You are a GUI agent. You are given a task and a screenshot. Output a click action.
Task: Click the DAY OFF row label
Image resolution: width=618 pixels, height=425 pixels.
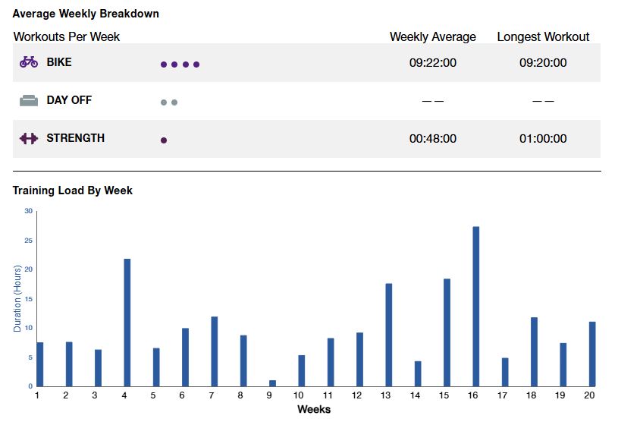[x=69, y=100]
